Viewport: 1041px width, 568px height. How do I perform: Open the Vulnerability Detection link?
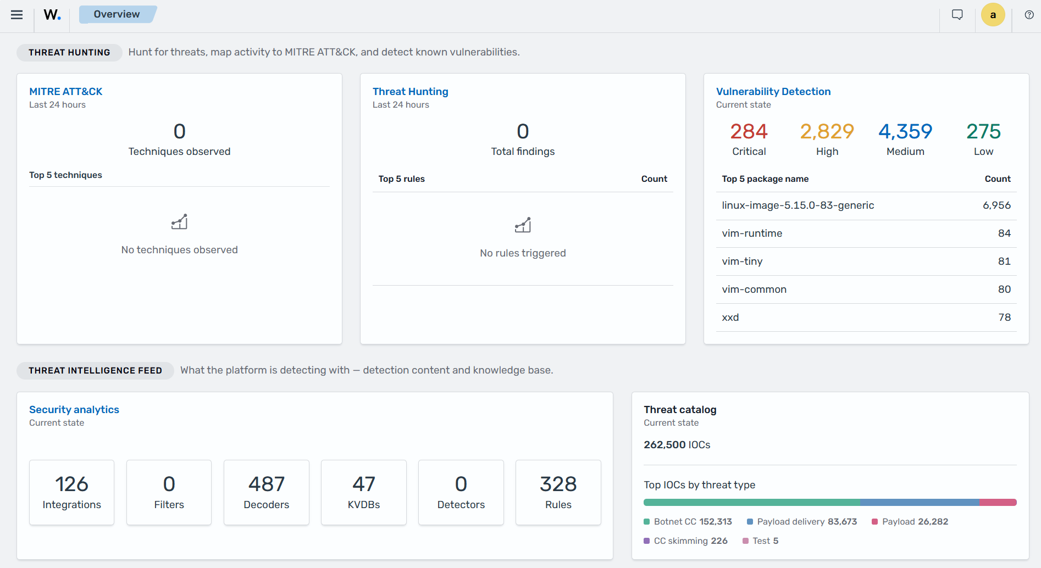[x=773, y=92]
